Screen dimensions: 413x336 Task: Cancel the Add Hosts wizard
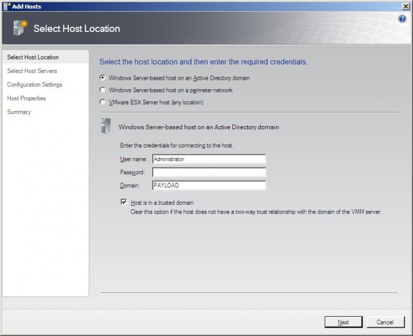(386, 322)
